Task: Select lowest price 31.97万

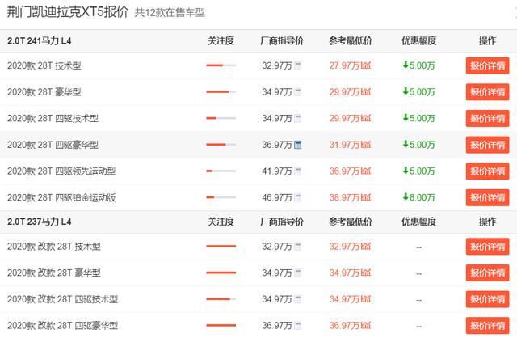Action: pyautogui.click(x=344, y=145)
